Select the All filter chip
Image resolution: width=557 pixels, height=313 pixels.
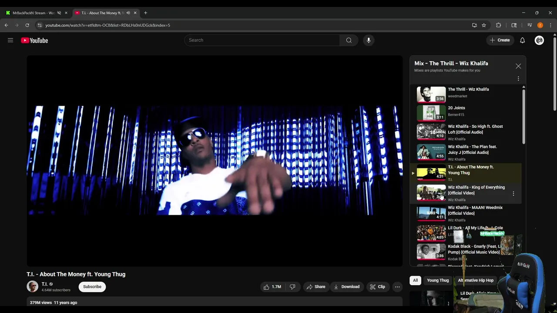click(416, 280)
